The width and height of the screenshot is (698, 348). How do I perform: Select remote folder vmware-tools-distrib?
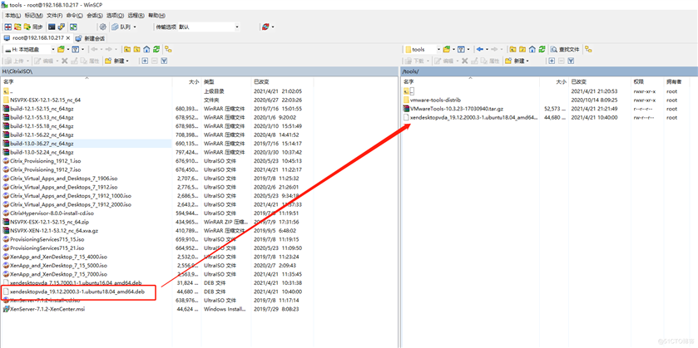(435, 100)
